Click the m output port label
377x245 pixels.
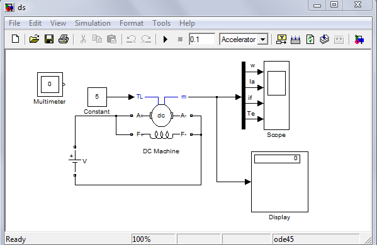click(184, 97)
